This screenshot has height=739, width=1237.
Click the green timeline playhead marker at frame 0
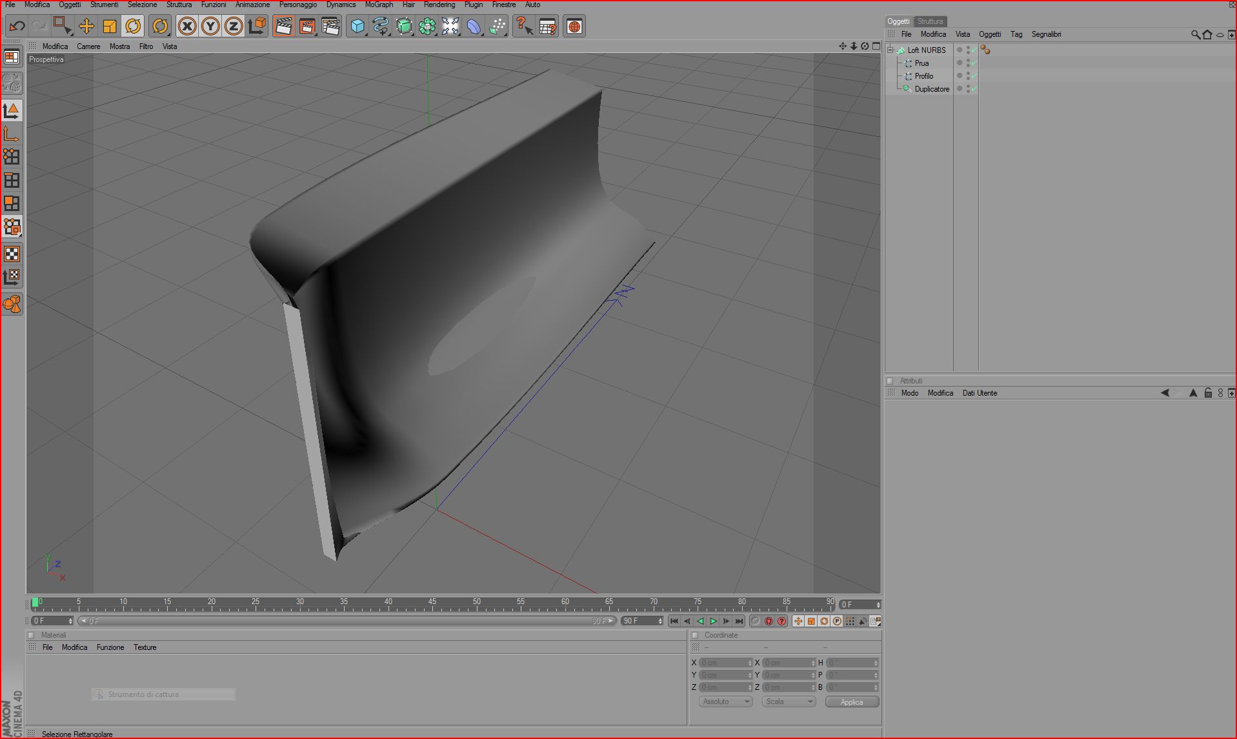[x=35, y=602]
